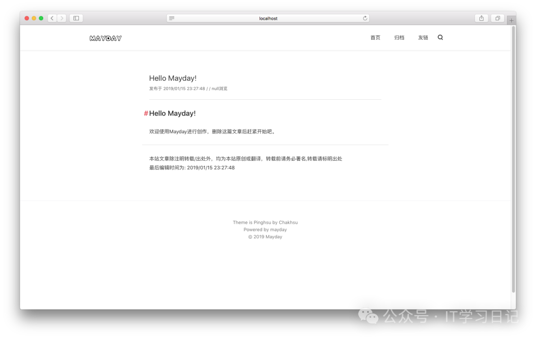Click the Reader view icon in address bar
Viewport: 536px width, 338px height.
click(x=172, y=18)
